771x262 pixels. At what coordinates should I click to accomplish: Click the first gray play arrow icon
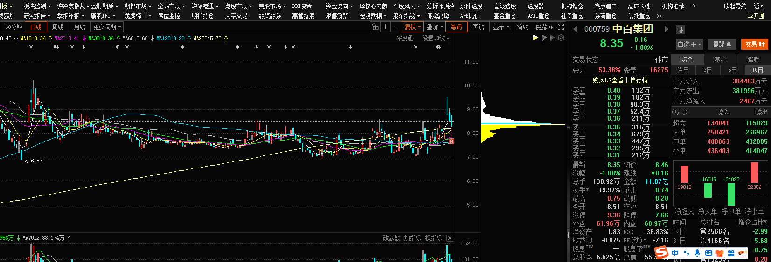click(544, 38)
